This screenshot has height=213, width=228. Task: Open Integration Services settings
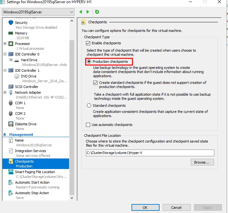(x=30, y=151)
